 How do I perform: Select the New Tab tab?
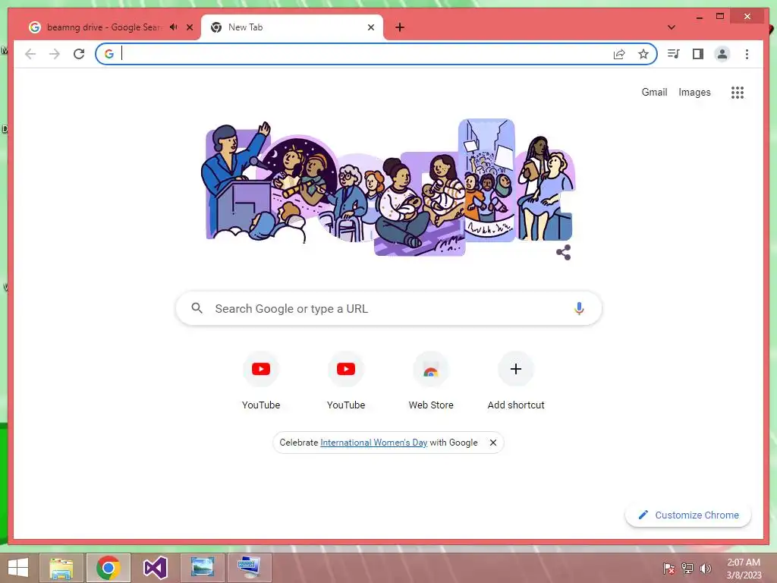click(x=291, y=27)
